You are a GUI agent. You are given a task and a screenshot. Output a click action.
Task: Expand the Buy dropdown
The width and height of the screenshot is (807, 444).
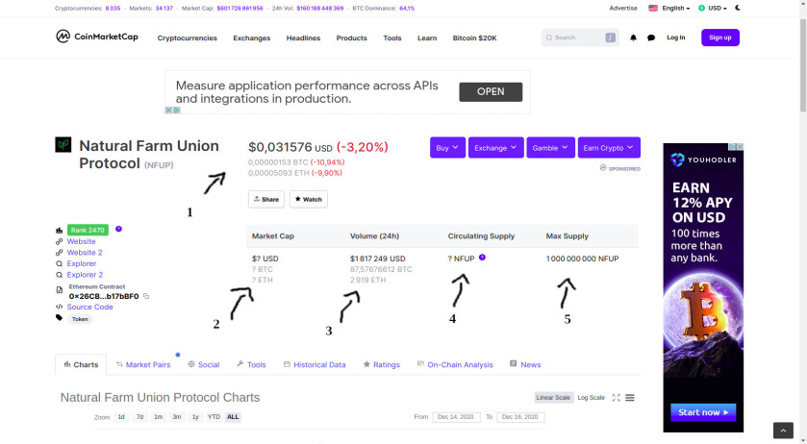pos(448,148)
